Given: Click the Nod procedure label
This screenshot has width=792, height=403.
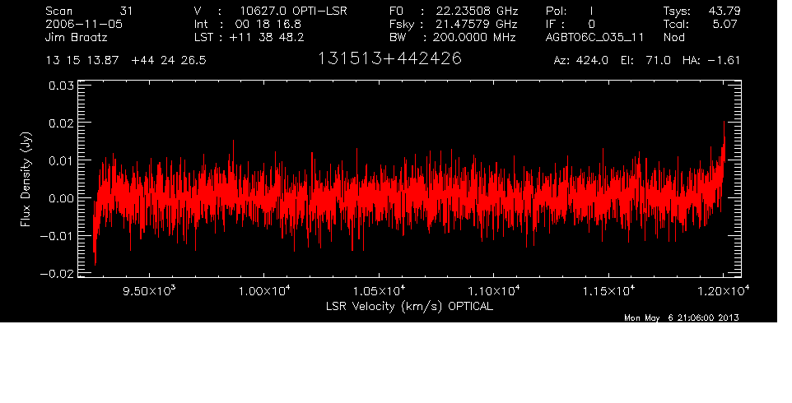Looking at the screenshot, I should [x=673, y=37].
